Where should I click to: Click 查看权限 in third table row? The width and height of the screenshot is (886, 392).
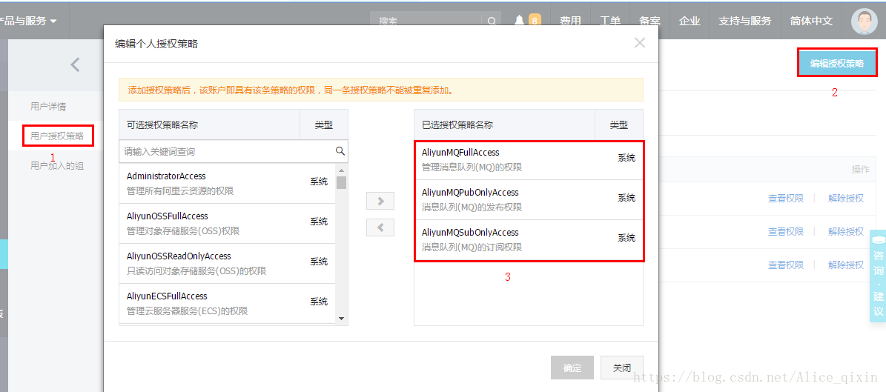[x=785, y=265]
